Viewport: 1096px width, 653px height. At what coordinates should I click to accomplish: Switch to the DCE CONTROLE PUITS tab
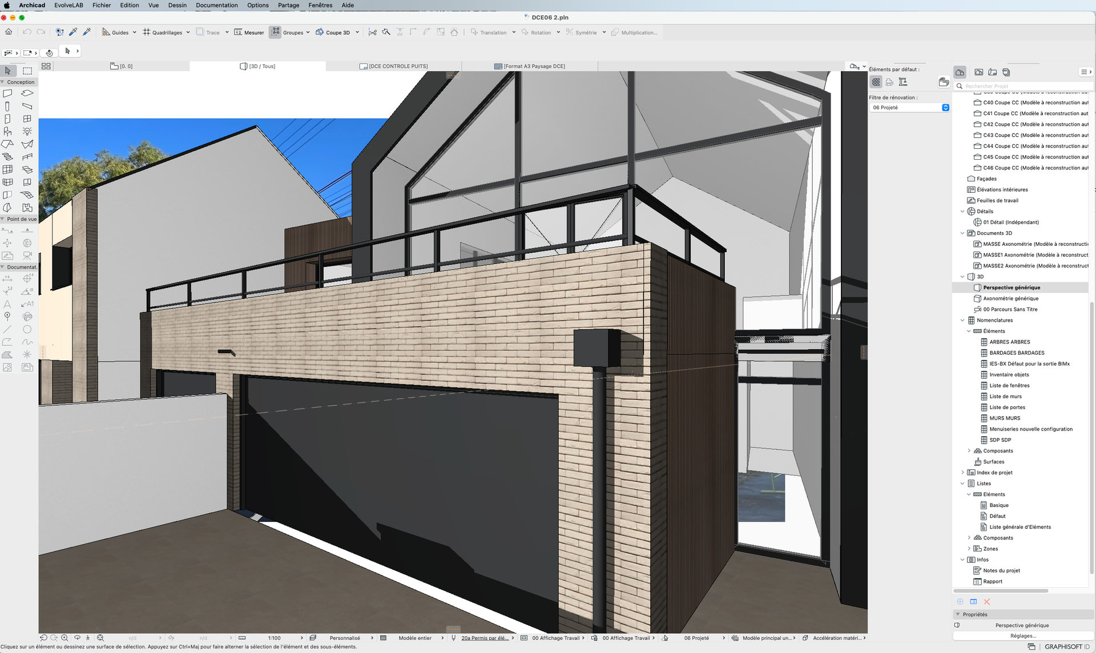394,67
